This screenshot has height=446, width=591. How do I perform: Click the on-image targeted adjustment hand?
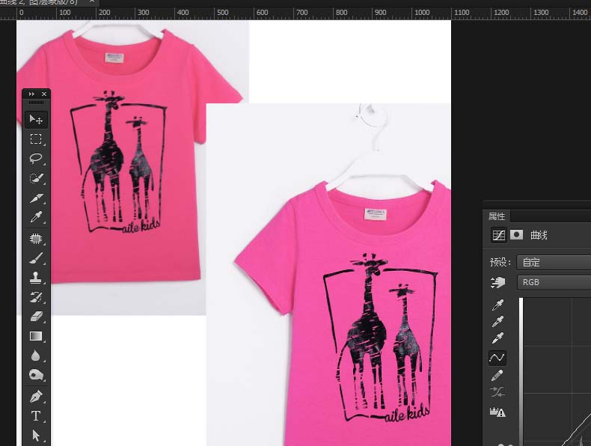point(497,282)
